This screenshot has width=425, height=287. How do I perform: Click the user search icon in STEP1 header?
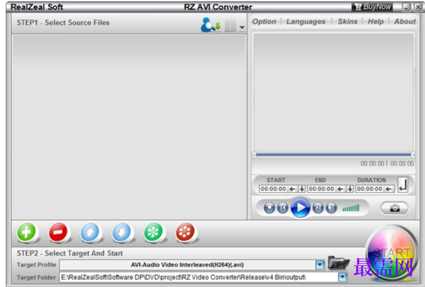coord(211,25)
